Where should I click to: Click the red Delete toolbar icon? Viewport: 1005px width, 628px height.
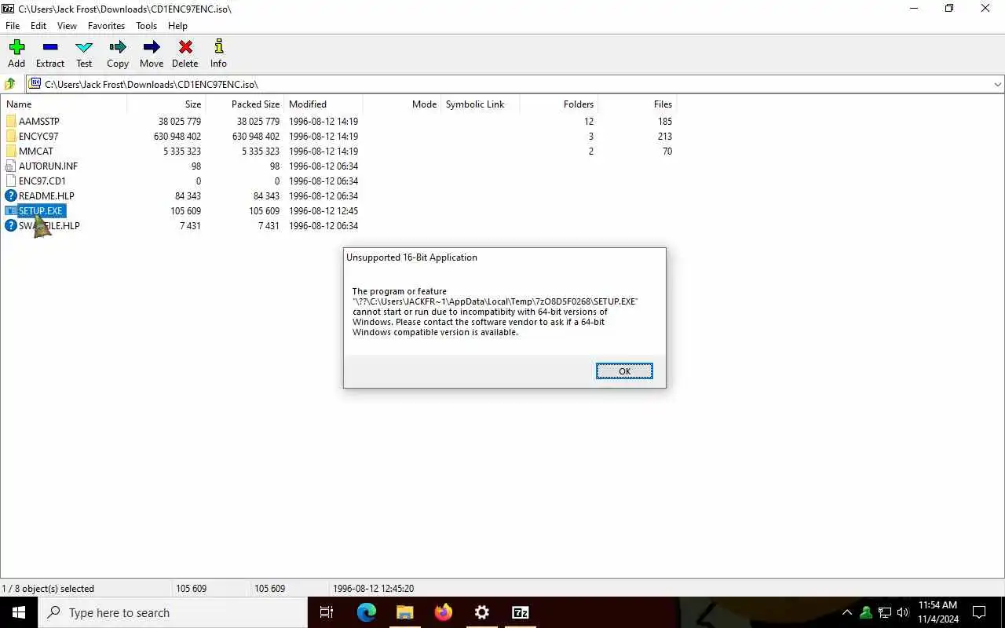coord(185,48)
